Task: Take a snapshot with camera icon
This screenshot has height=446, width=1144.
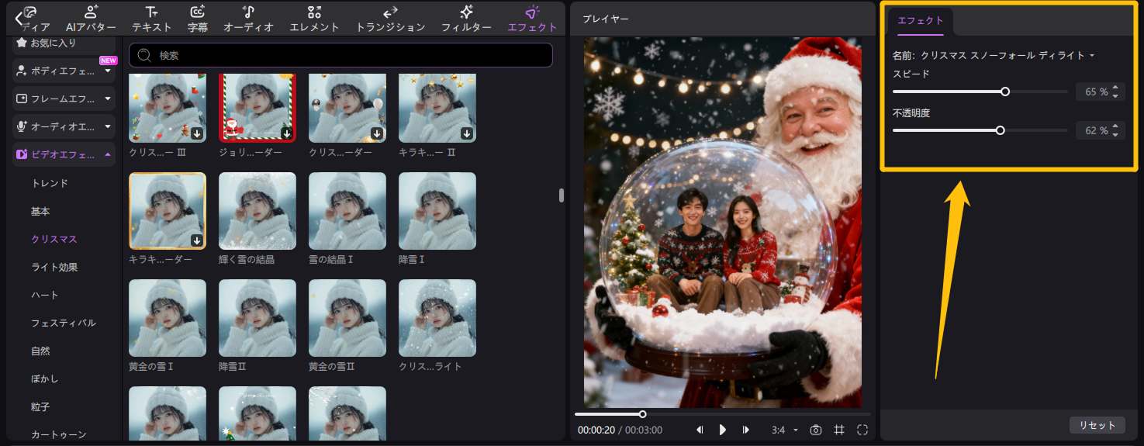Action: (815, 430)
